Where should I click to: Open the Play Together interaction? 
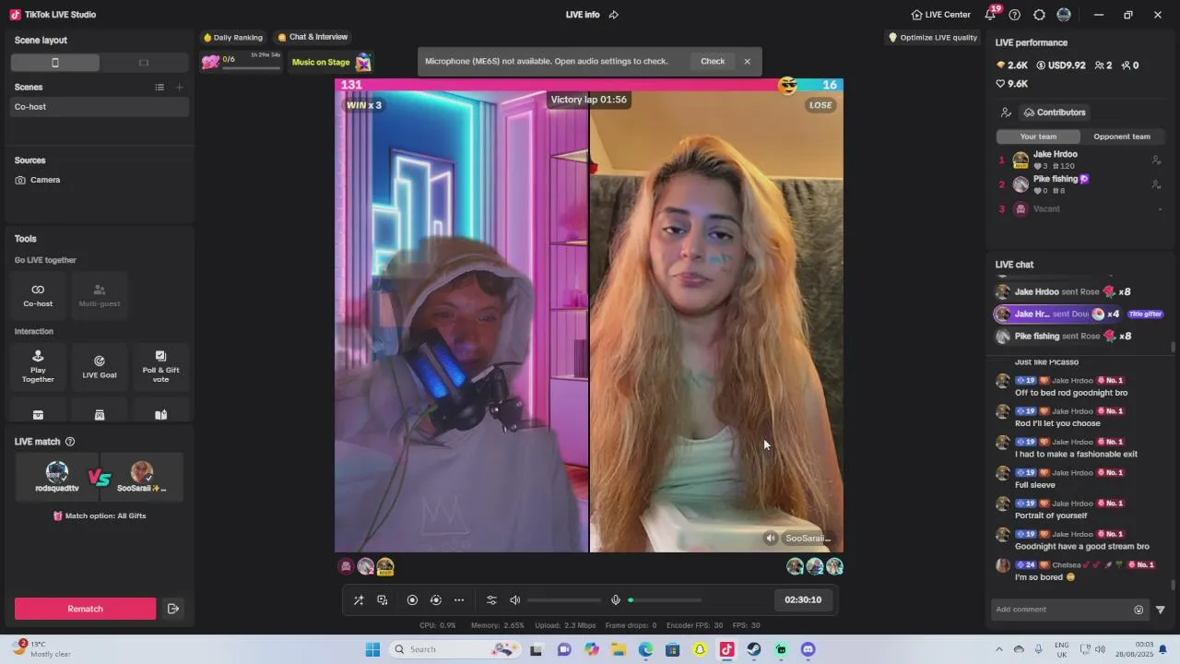click(38, 366)
